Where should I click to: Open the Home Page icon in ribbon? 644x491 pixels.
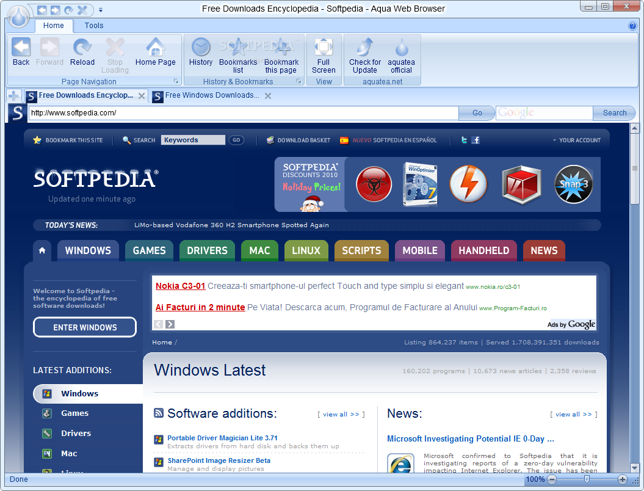click(155, 47)
